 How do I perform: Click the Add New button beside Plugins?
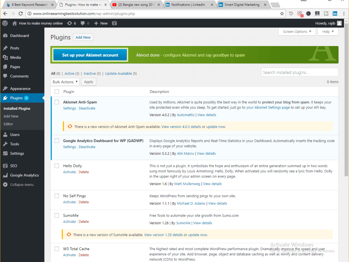point(83,37)
